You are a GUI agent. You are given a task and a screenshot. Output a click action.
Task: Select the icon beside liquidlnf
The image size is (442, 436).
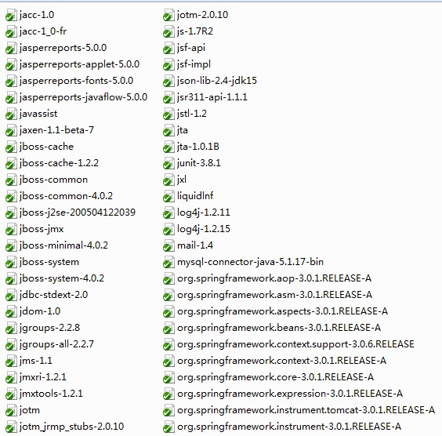(168, 196)
